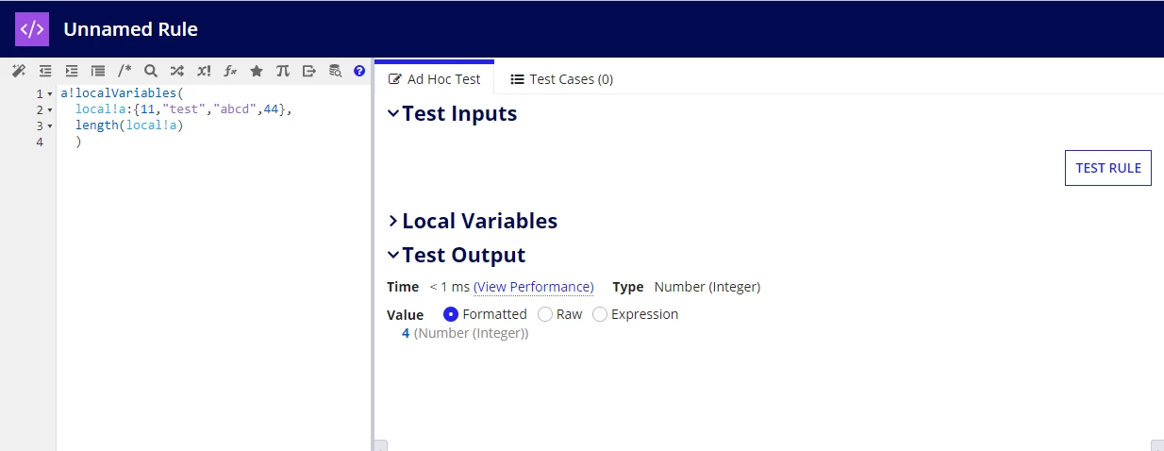
Task: Select the Formatted value radio button
Action: coord(451,314)
